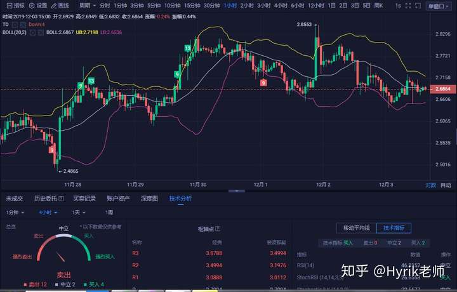
Task: Open the 单窗口 window layout dropdown
Action: (438, 6)
